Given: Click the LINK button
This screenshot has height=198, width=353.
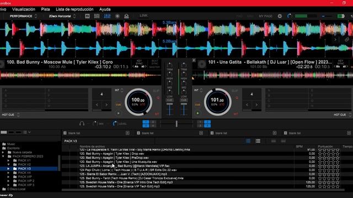Looking at the screenshot, I should [x=143, y=16].
